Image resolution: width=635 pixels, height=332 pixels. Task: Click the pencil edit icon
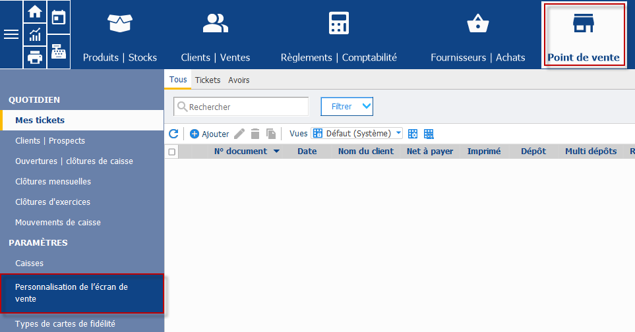coord(239,134)
